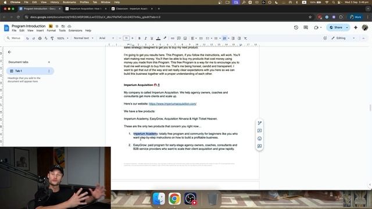Toggle bold formatting

click(x=139, y=38)
